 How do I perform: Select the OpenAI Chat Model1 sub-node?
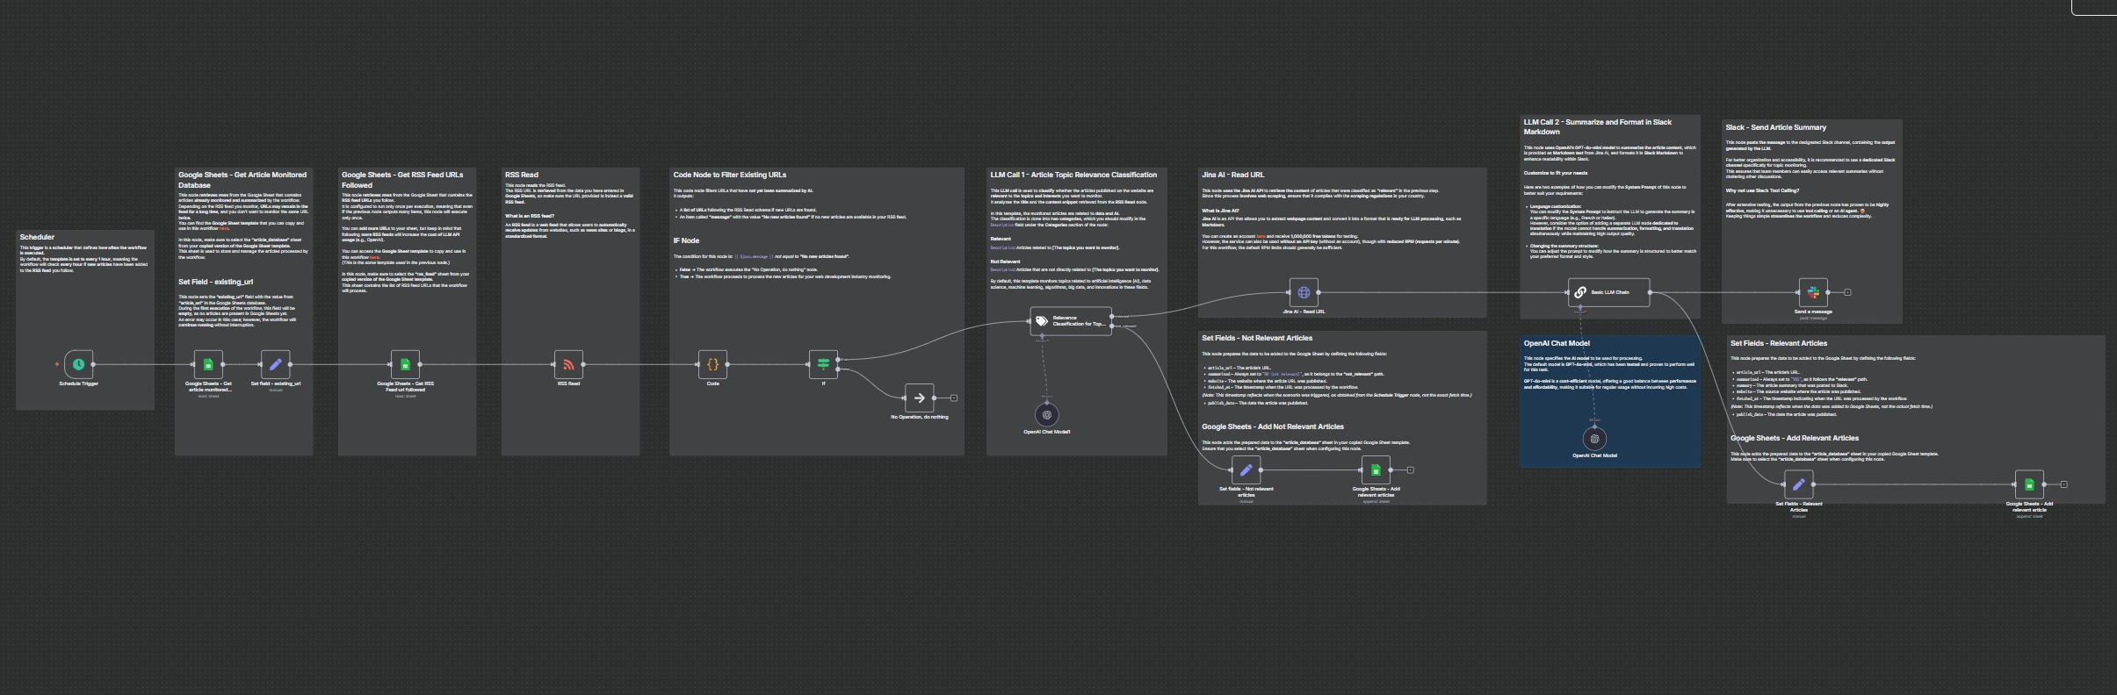pos(1046,414)
